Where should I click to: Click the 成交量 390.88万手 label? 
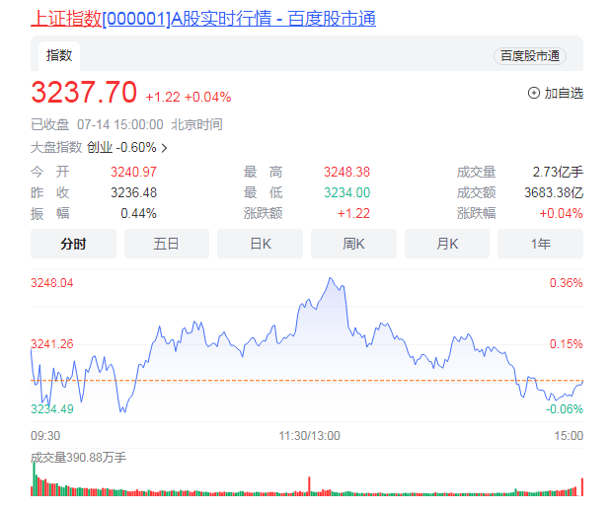click(x=78, y=458)
